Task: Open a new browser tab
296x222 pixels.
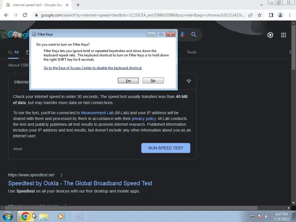Action: 78,5
